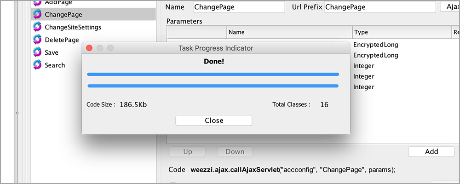Click the Add parameter button
Image resolution: width=460 pixels, height=184 pixels.
tap(431, 151)
